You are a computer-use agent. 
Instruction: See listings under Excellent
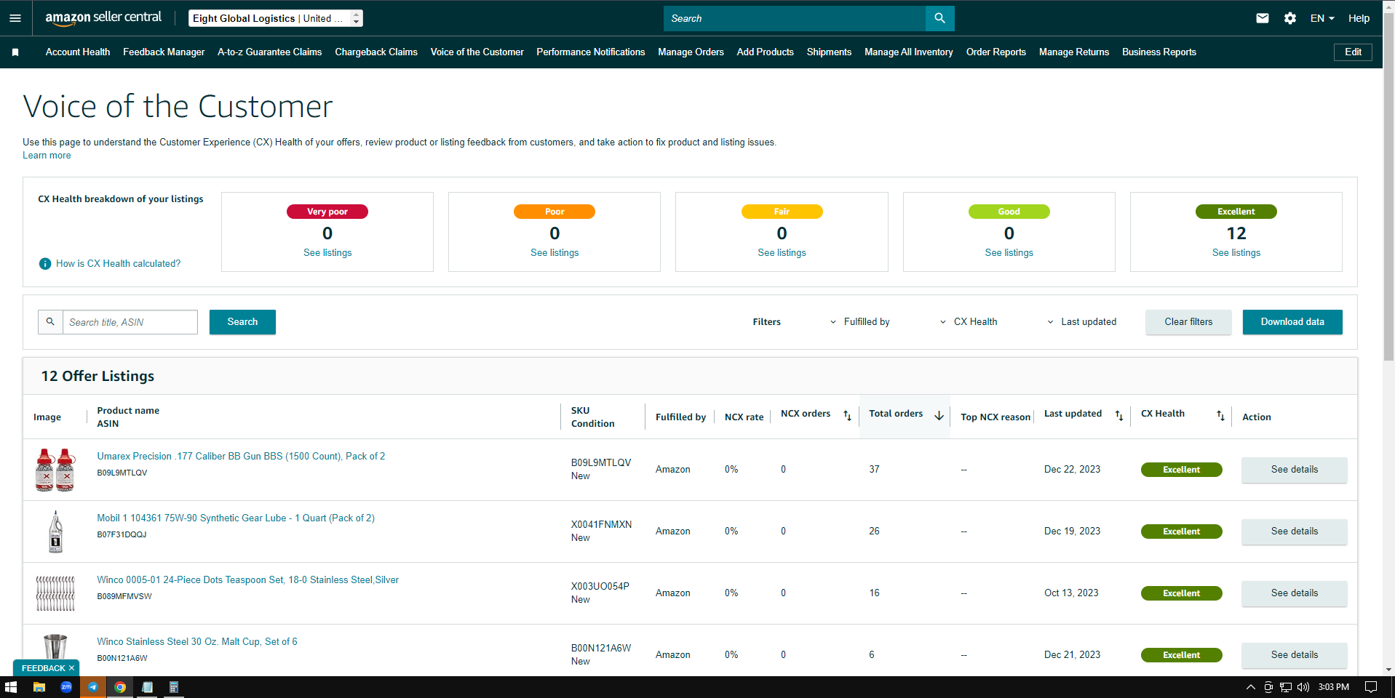[x=1236, y=253]
